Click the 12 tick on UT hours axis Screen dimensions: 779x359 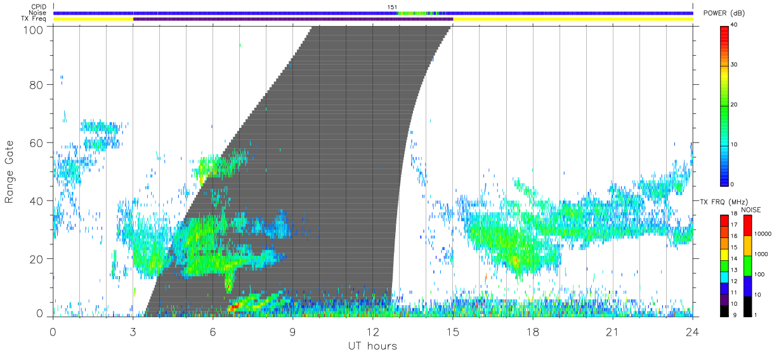373,332
